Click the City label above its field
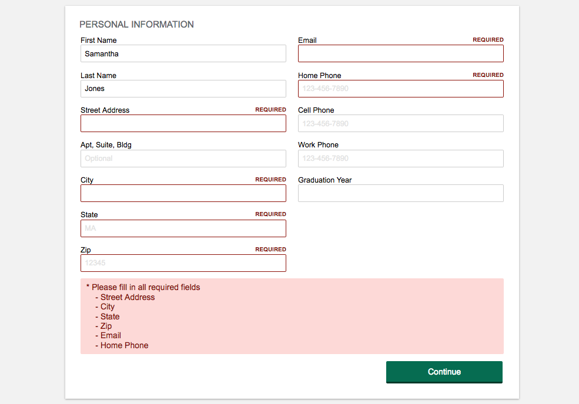 pos(86,180)
